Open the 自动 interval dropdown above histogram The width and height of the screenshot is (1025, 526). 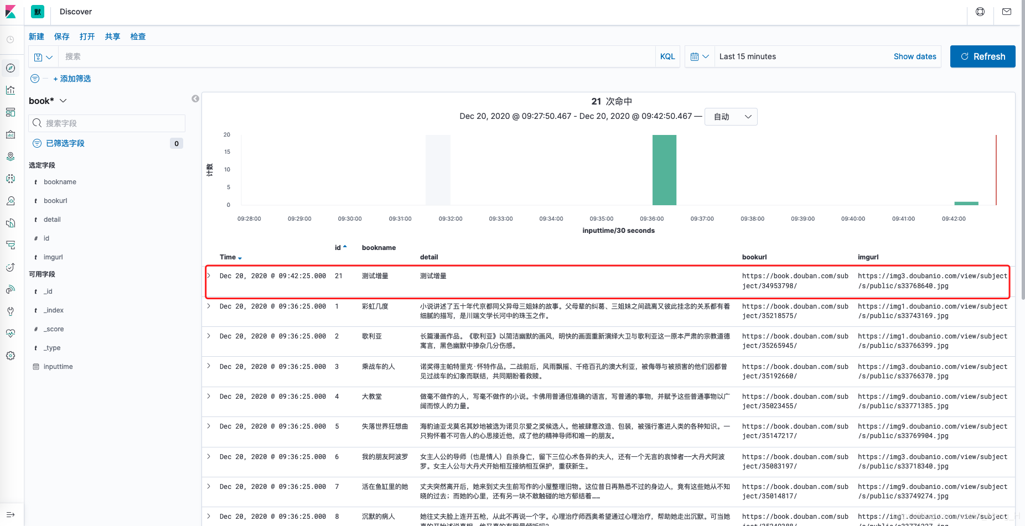tap(731, 117)
